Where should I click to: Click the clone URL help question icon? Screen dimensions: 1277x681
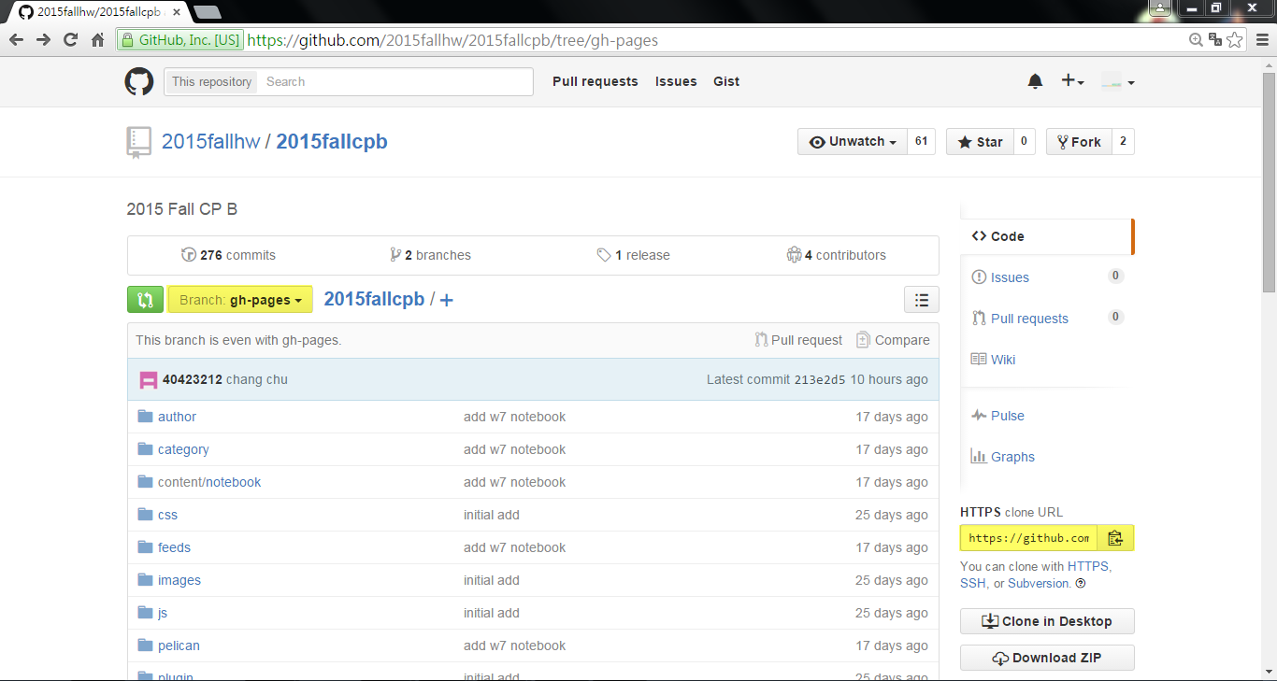click(1081, 583)
